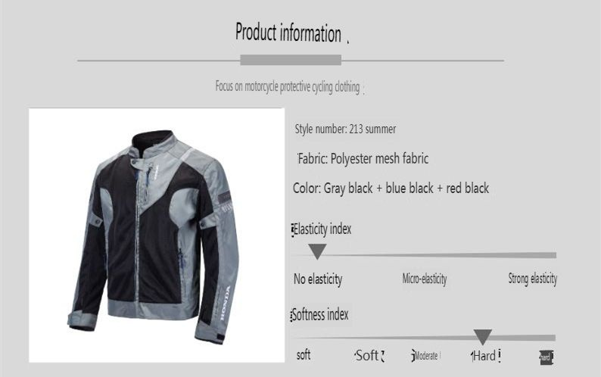601x377 pixels.
Task: Click the Honda logo on jacket sleeve
Action: tap(226, 303)
